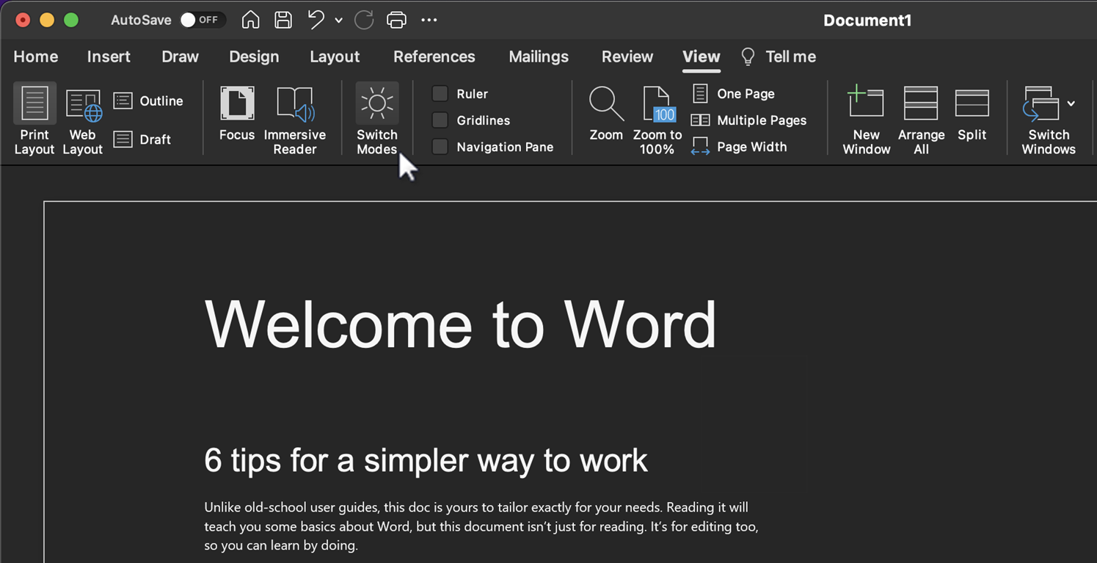Click Arrange All windows icon
The height and width of the screenshot is (563, 1097).
pos(921,103)
